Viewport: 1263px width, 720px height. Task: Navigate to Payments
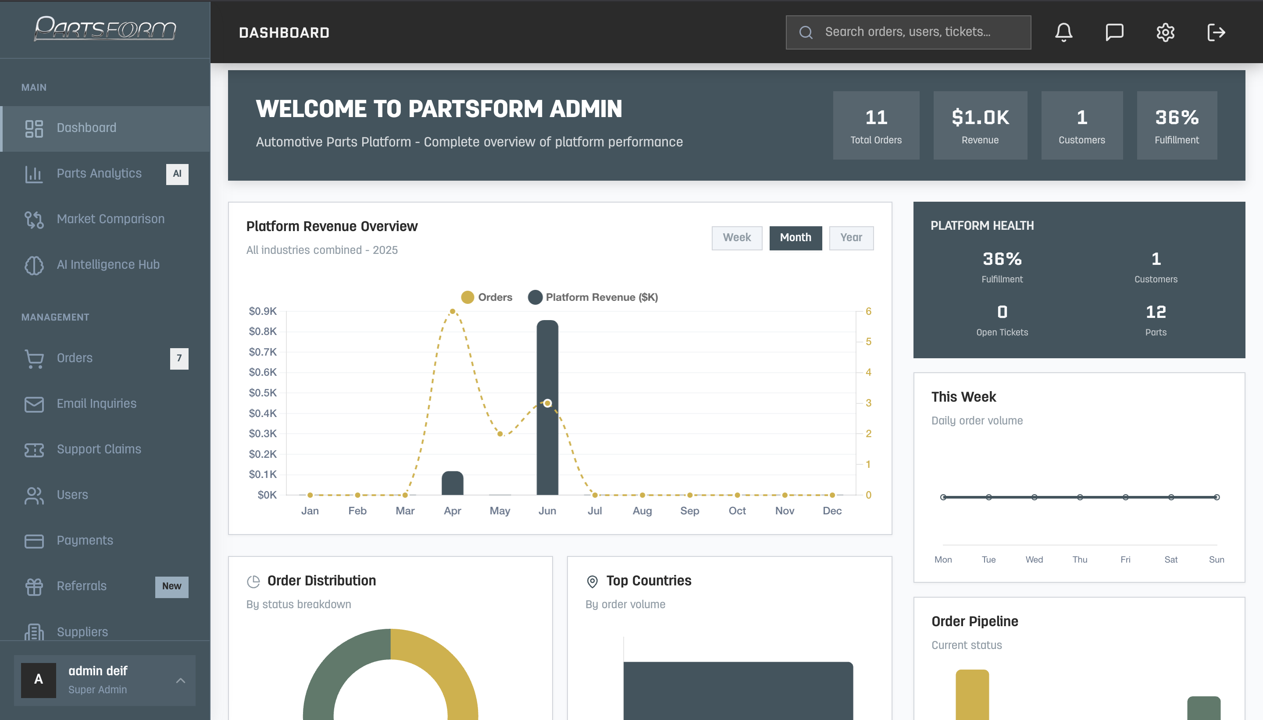click(105, 541)
